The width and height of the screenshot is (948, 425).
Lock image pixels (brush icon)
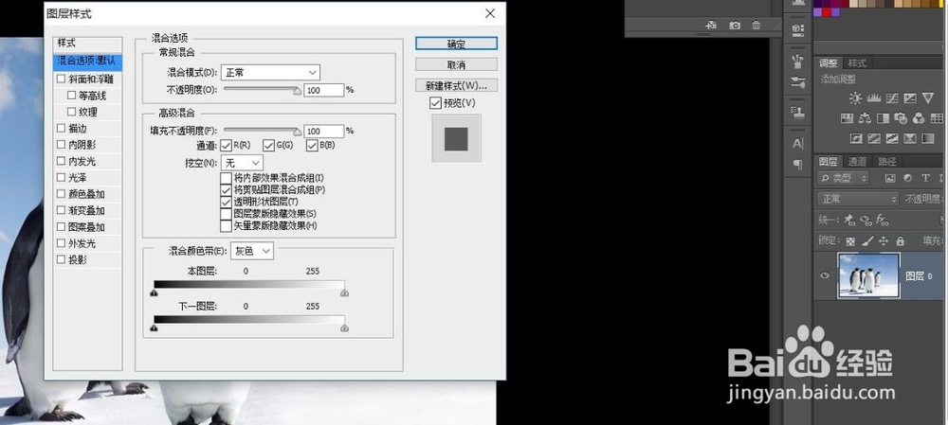point(866,240)
